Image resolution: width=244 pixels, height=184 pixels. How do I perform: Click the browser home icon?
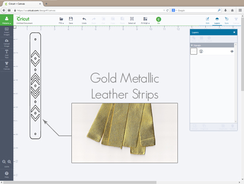232,11
